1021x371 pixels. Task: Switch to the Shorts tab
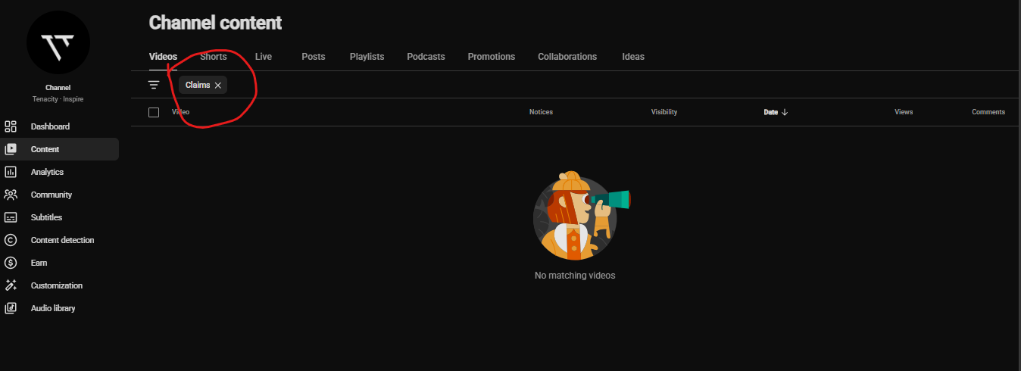pyautogui.click(x=214, y=57)
